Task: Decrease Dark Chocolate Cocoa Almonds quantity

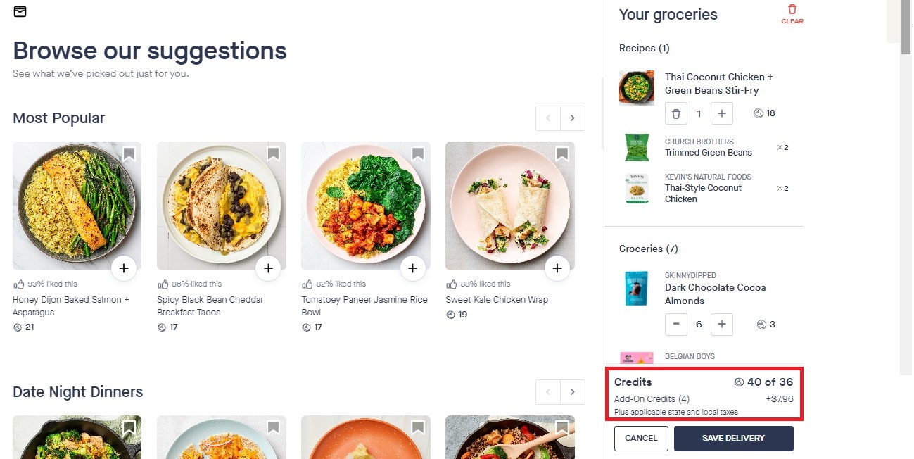Action: click(x=675, y=325)
